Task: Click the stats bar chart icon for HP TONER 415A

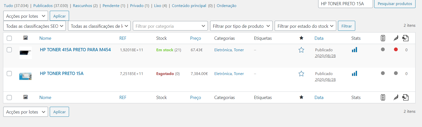Action: coord(354,50)
